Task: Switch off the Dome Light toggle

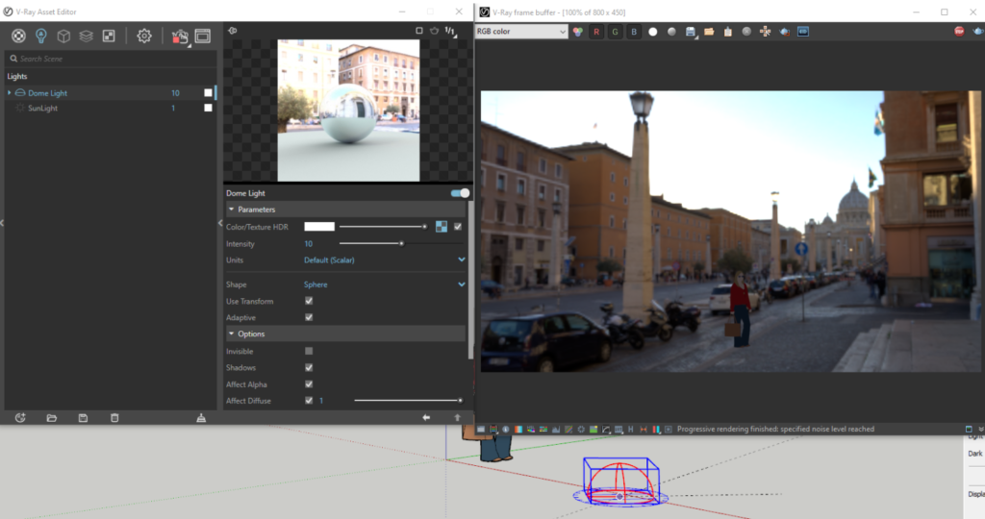Action: (x=461, y=193)
